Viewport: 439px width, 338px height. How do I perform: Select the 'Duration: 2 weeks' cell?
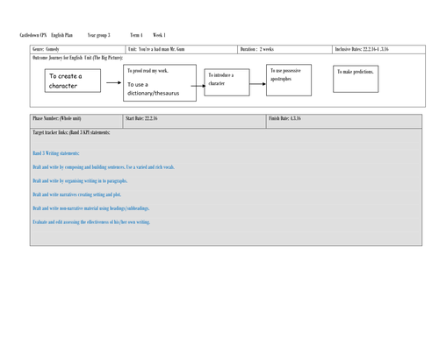pyautogui.click(x=284, y=49)
